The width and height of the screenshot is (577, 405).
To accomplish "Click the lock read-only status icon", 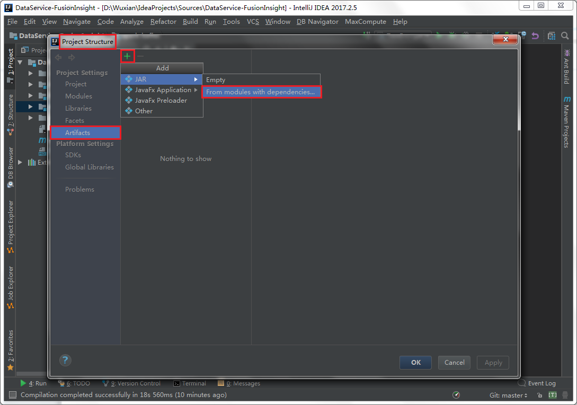I will tap(539, 395).
